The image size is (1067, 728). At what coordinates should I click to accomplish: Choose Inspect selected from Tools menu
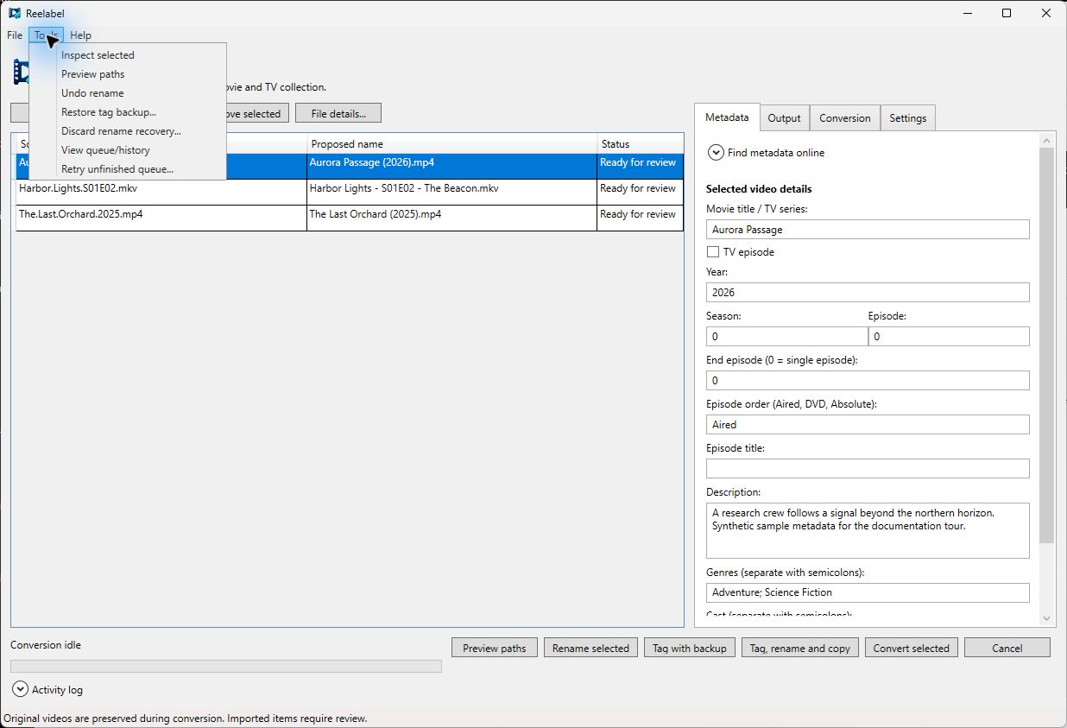pos(128,55)
